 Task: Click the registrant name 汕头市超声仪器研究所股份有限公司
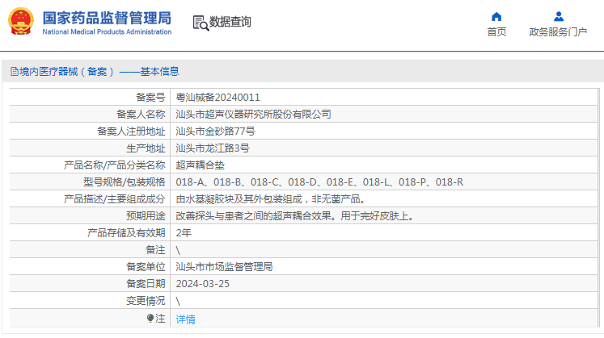[253, 114]
